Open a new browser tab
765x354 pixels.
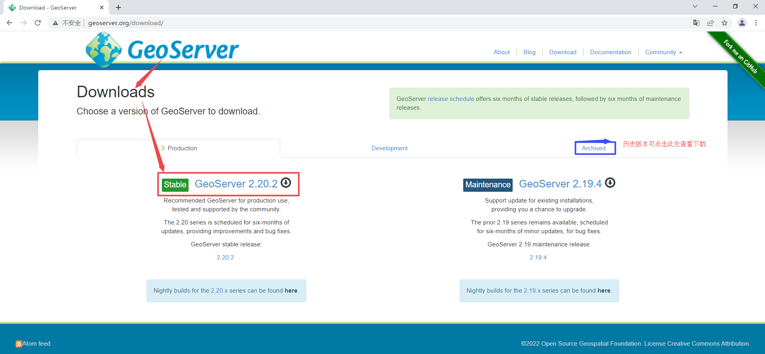click(x=118, y=7)
